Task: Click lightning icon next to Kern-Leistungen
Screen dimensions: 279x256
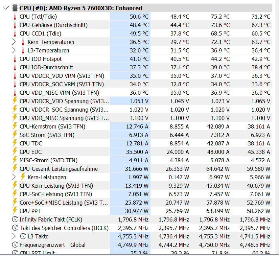Action: pos(23,177)
